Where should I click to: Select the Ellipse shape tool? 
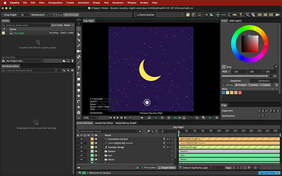coord(79,84)
